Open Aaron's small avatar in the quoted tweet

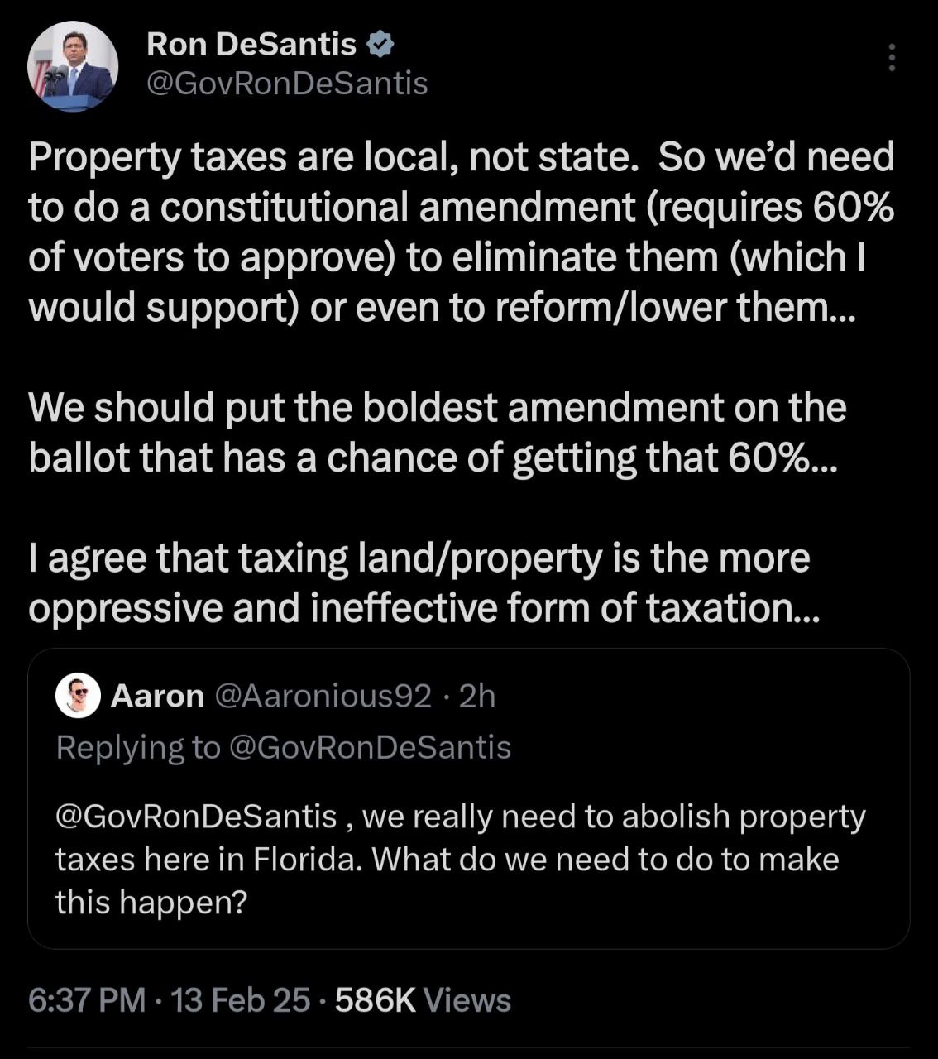tap(79, 696)
